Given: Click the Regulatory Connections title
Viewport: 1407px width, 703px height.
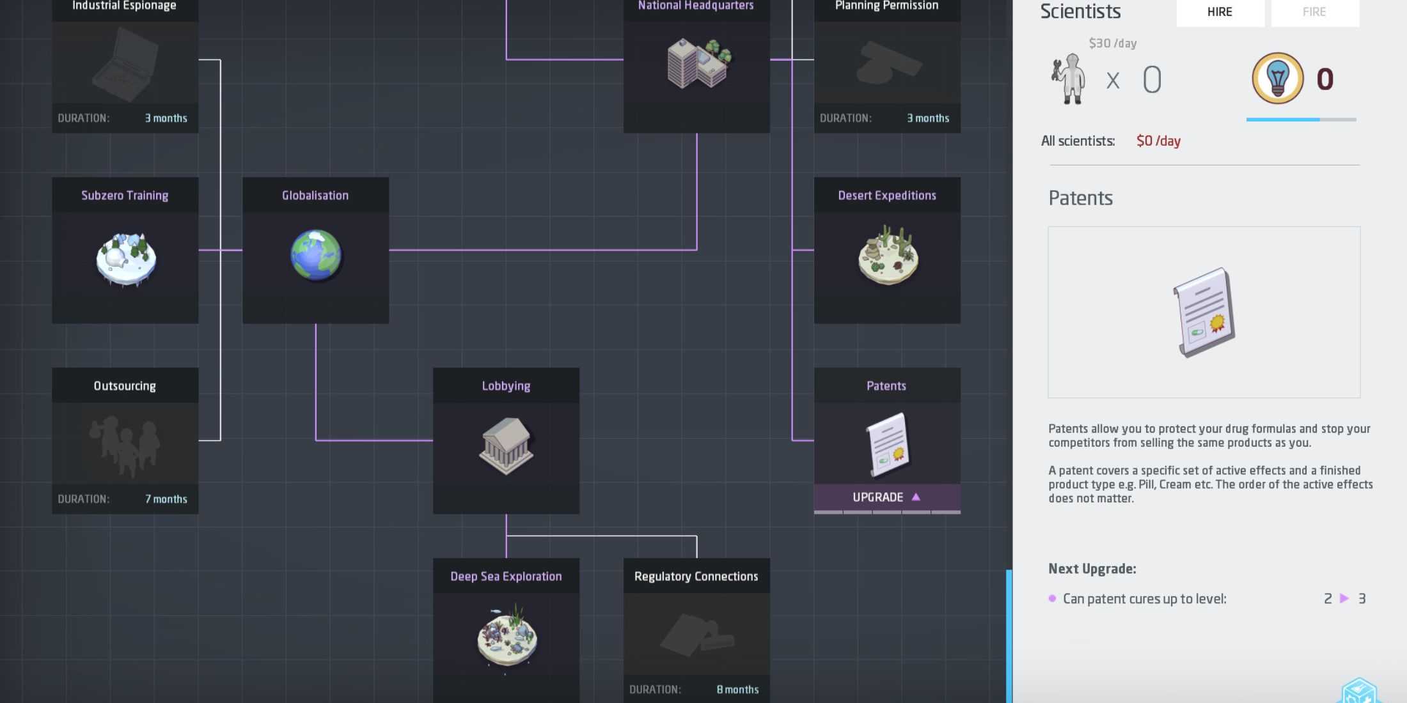Looking at the screenshot, I should coord(696,576).
